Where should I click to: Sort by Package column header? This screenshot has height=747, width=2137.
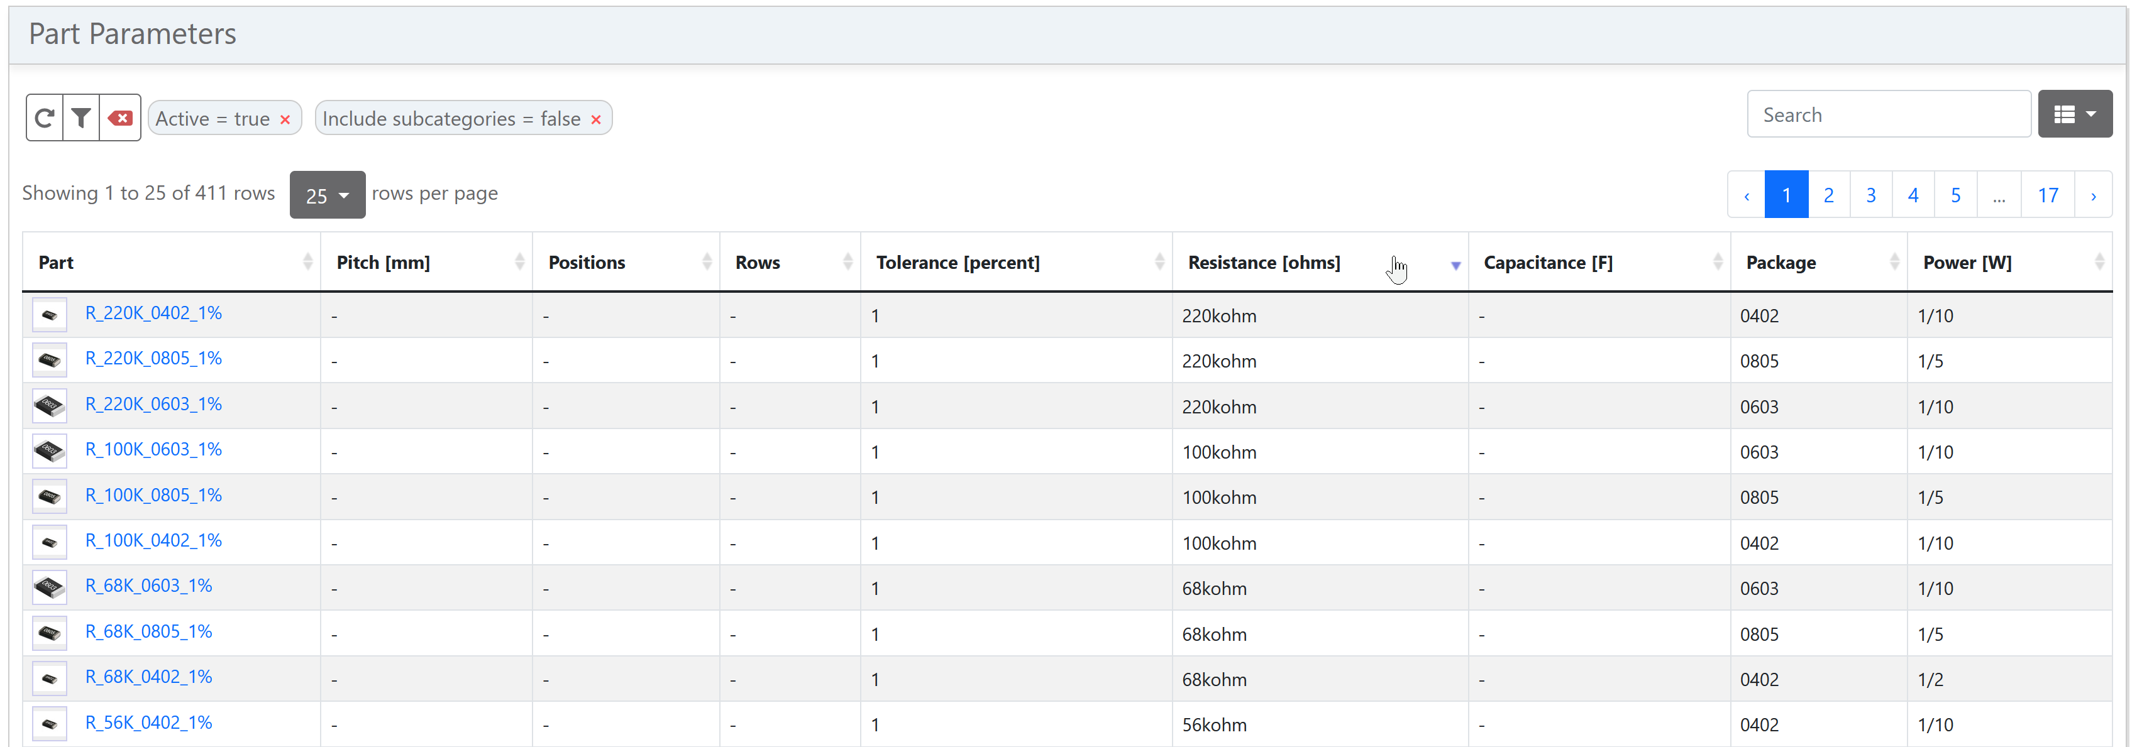(x=1781, y=263)
